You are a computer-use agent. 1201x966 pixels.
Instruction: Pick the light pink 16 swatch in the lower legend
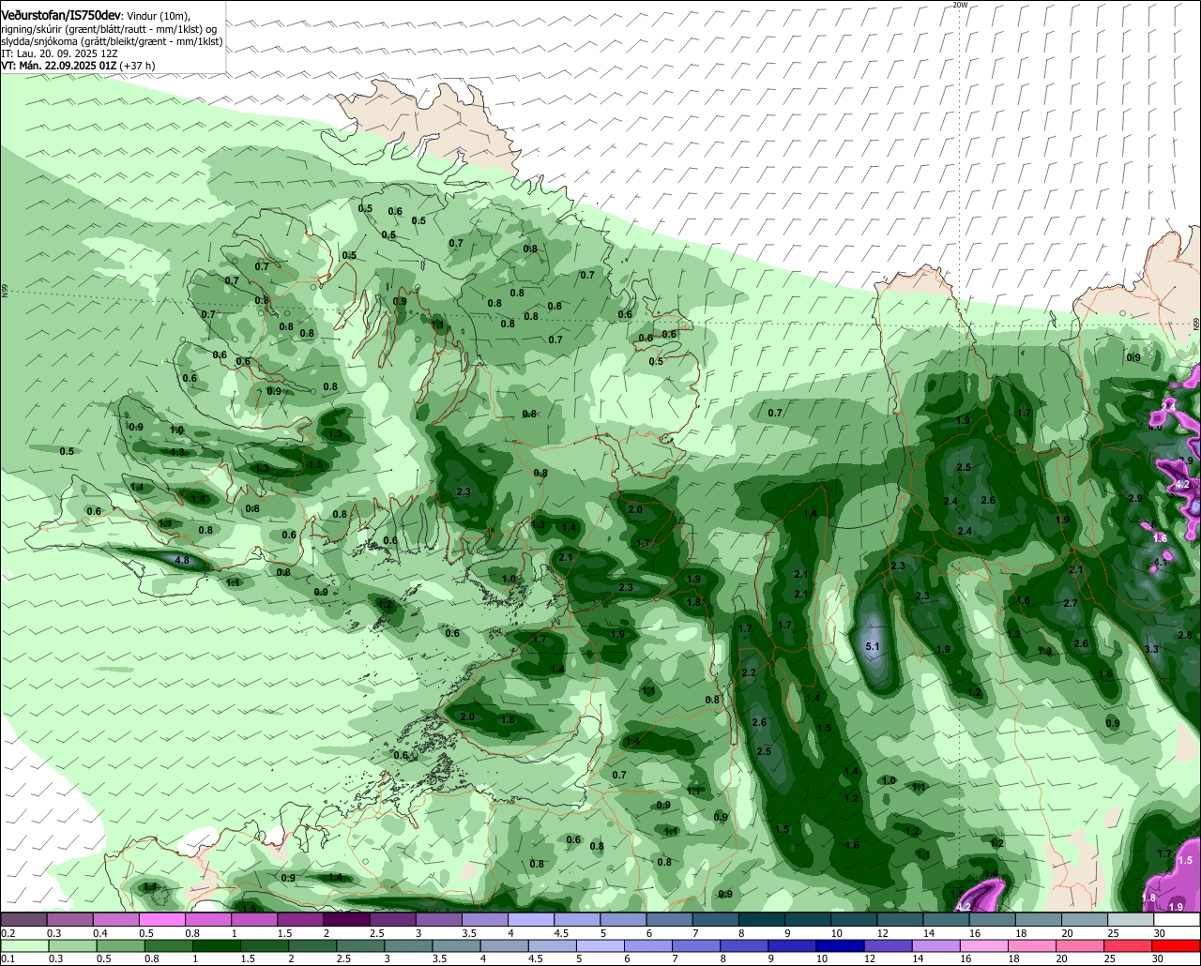click(983, 946)
